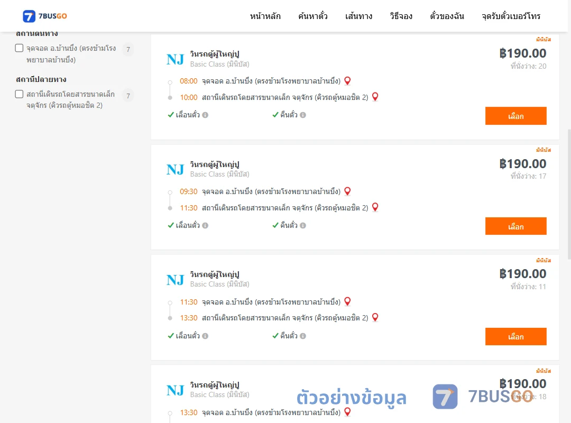Tick the สถานีเดินรถโดยสารขนาดเล็ก จตุจักร destination checkbox
The height and width of the screenshot is (423, 571).
20,94
